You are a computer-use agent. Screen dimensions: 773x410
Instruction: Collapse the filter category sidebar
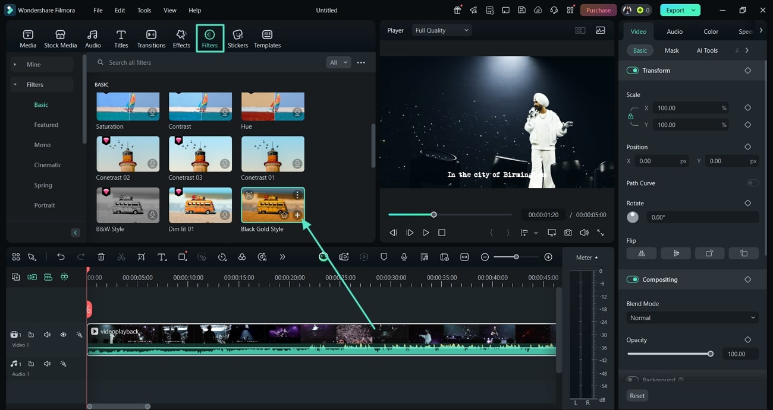click(76, 233)
